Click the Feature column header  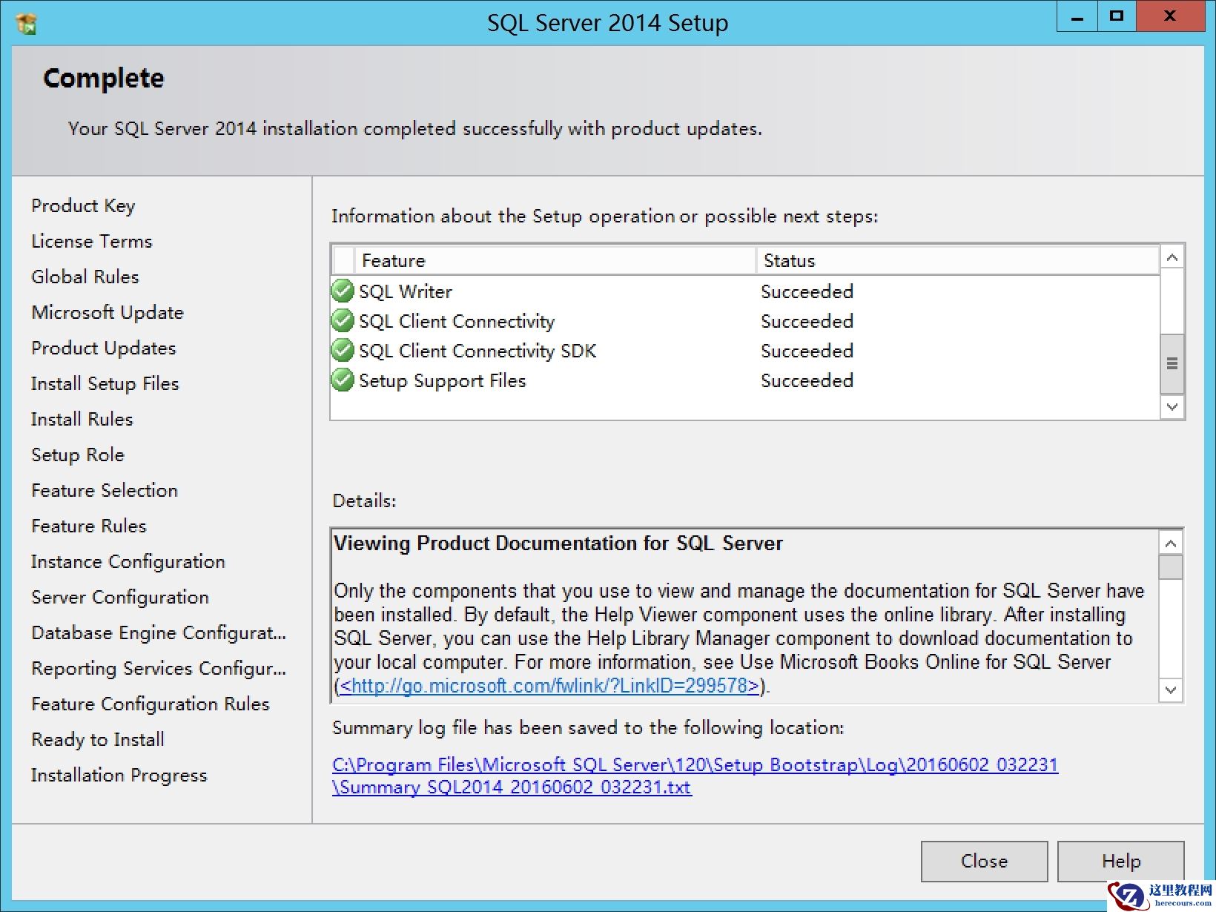tap(394, 260)
